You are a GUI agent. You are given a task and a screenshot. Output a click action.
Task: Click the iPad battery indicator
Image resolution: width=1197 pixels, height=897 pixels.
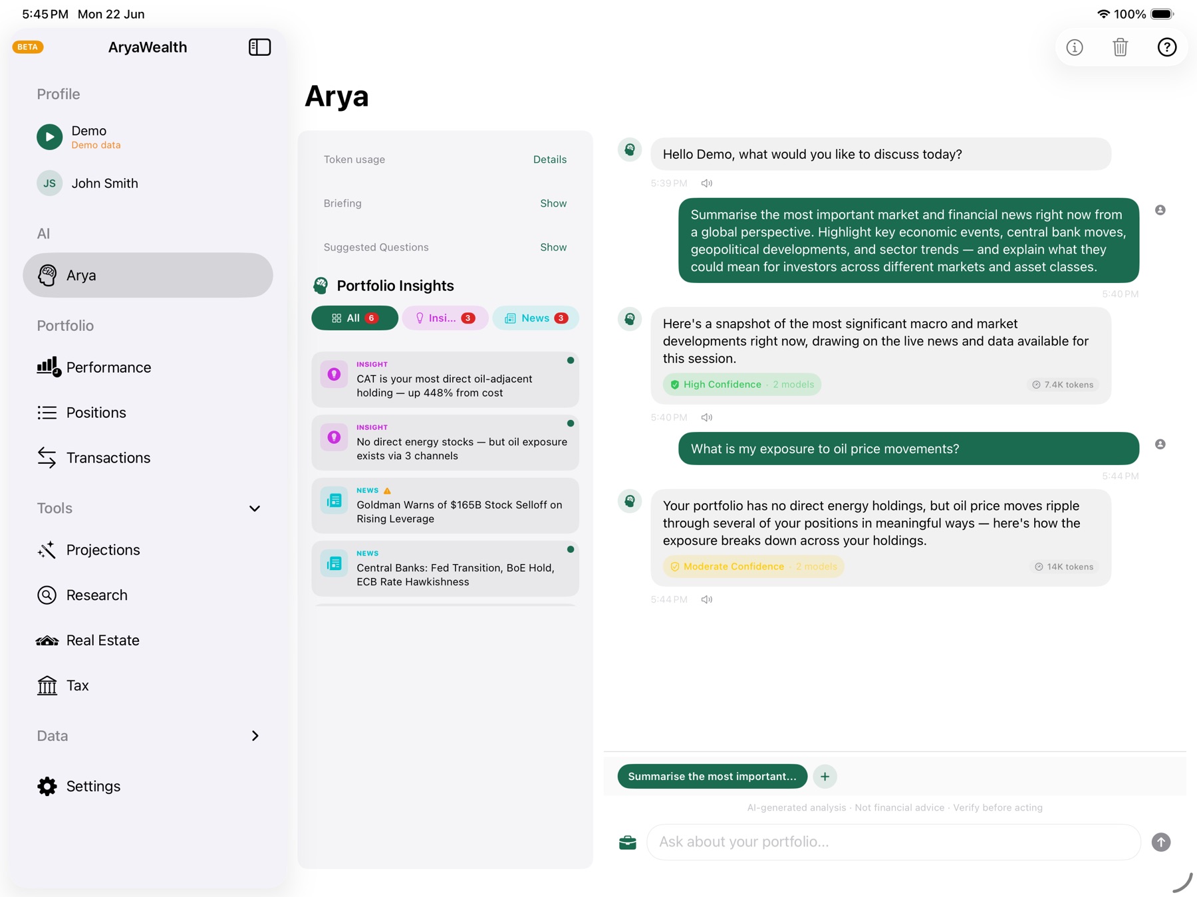pos(1162,14)
